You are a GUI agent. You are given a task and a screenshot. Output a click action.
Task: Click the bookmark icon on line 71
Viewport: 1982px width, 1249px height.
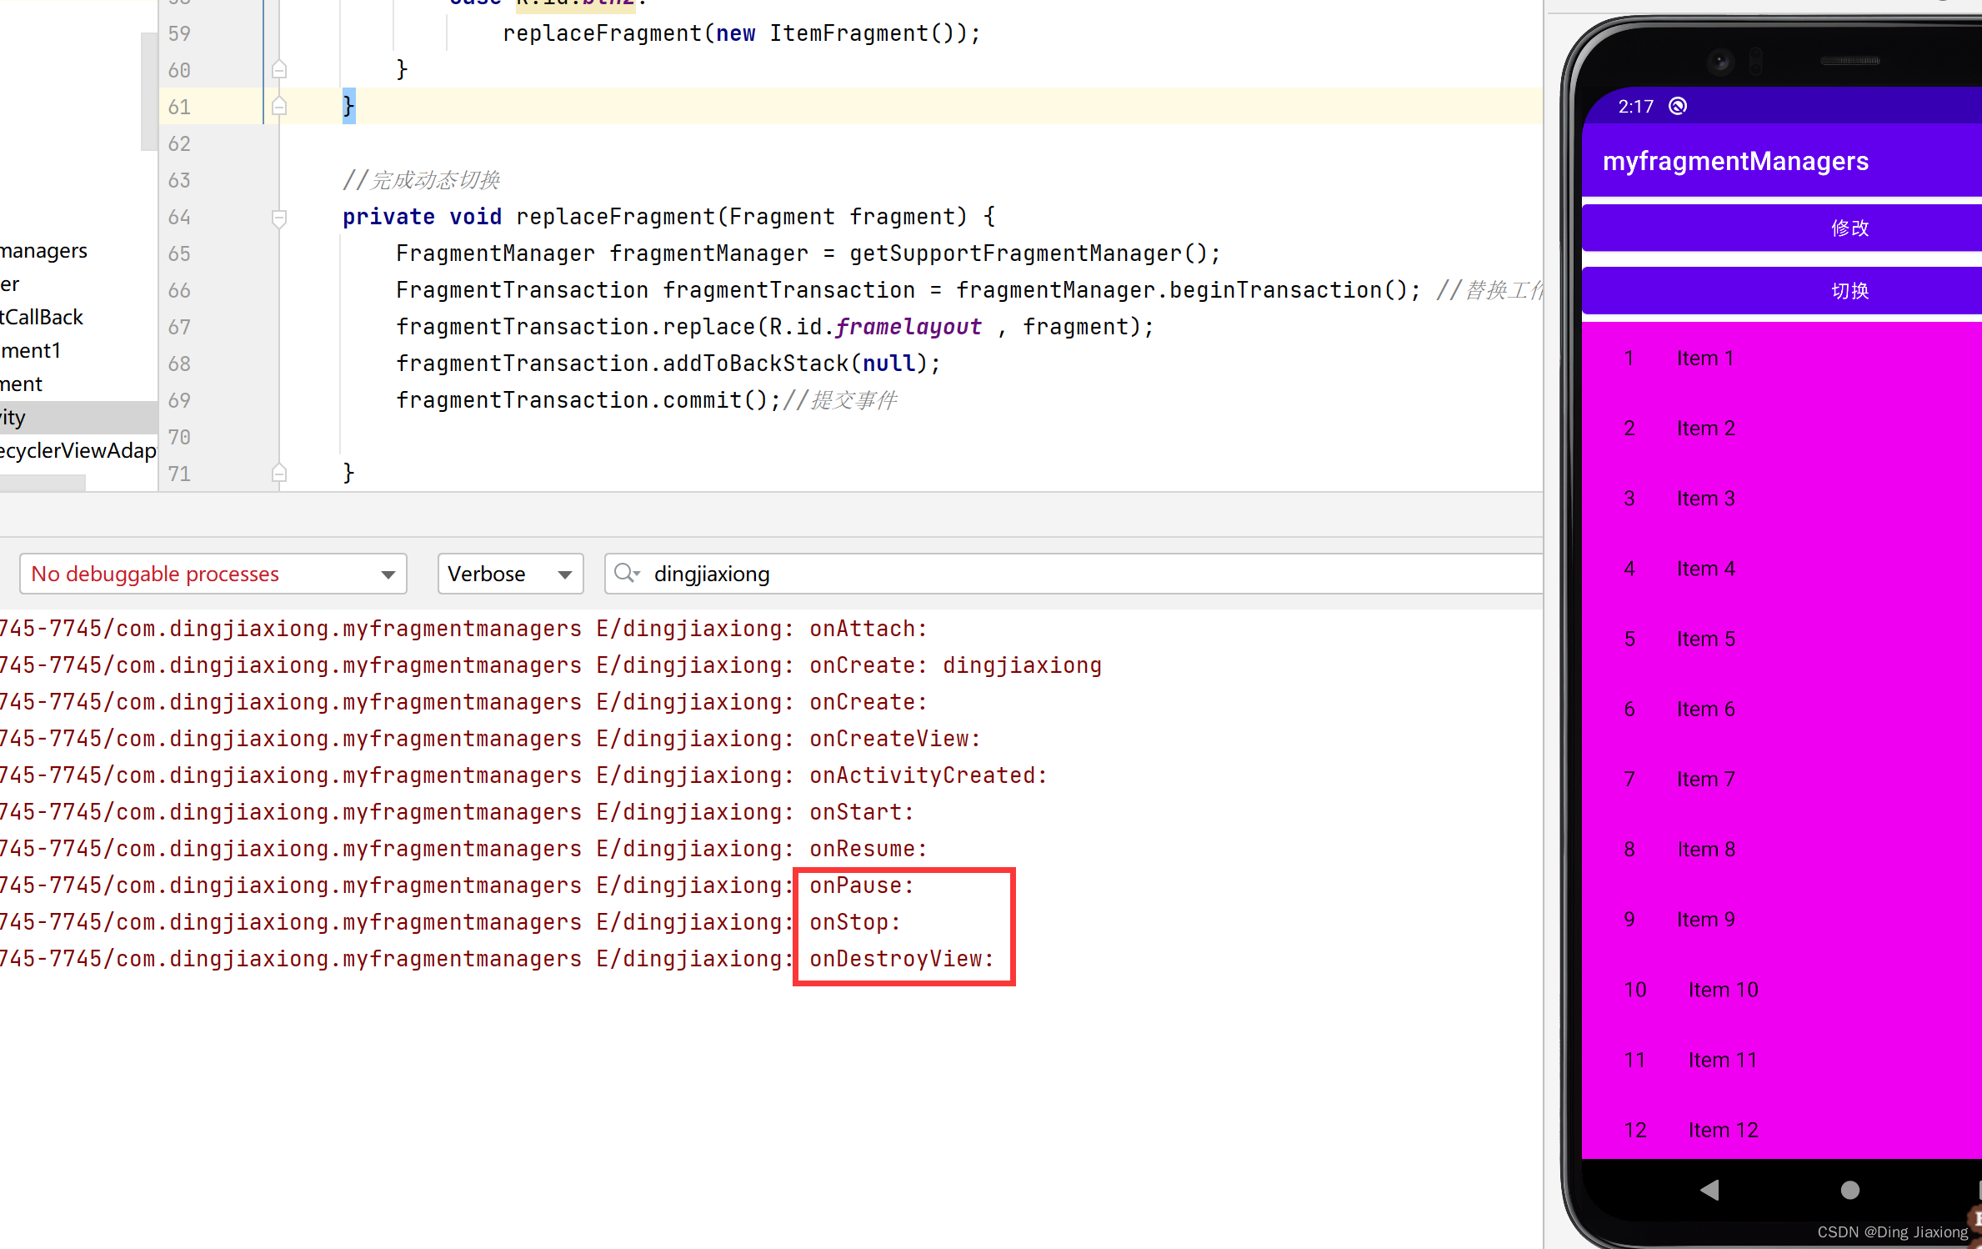[x=279, y=474]
